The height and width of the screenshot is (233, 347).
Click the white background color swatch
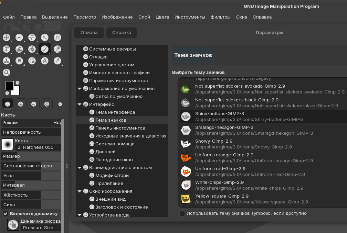pos(17,92)
